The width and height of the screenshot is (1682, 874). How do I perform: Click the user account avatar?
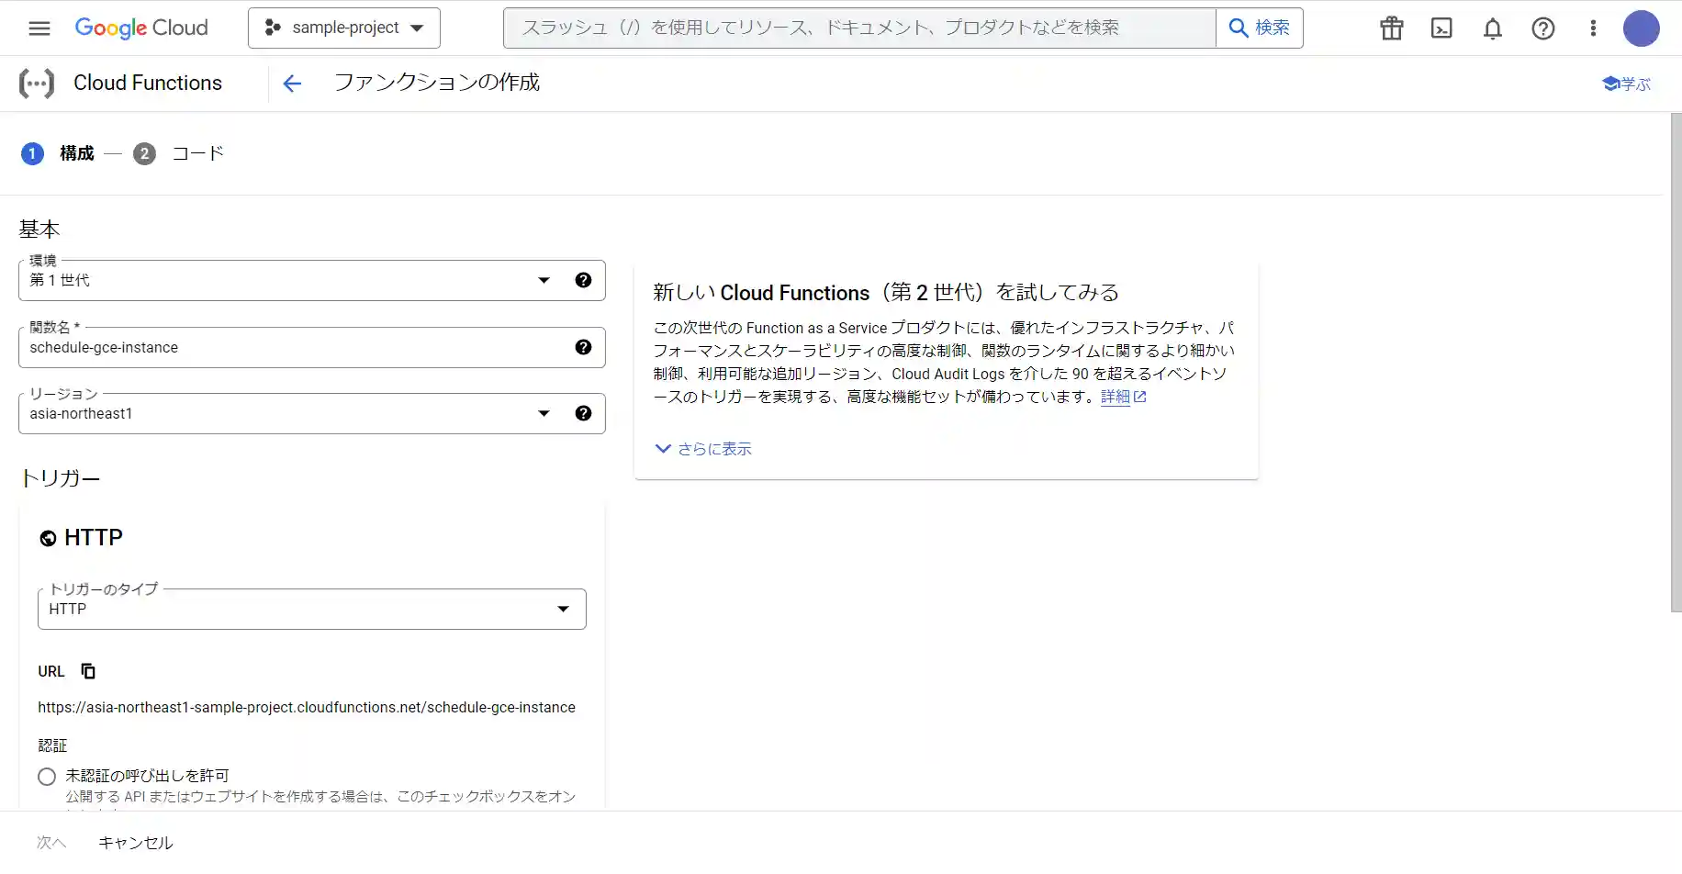tap(1642, 28)
